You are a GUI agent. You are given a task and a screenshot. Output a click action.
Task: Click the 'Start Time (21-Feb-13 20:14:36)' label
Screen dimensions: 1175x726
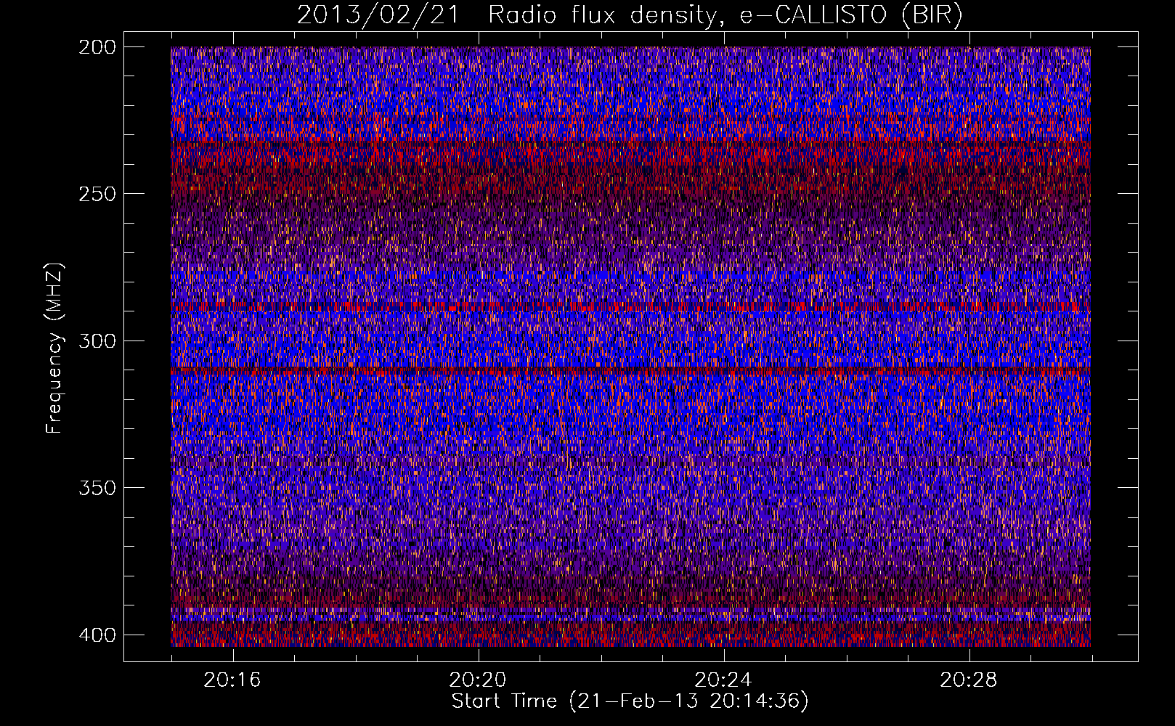click(x=630, y=701)
